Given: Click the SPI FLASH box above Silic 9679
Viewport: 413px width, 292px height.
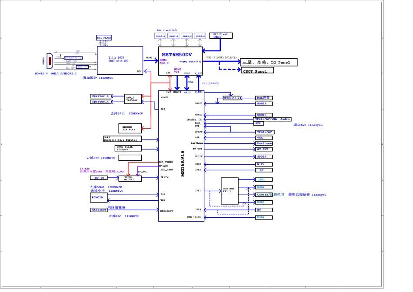Looking at the screenshot, I should pyautogui.click(x=104, y=38).
